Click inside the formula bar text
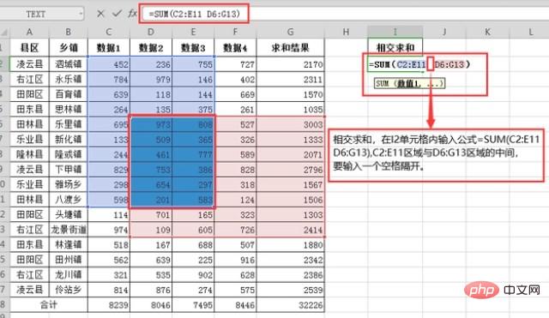The height and width of the screenshot is (318, 549). click(x=195, y=14)
